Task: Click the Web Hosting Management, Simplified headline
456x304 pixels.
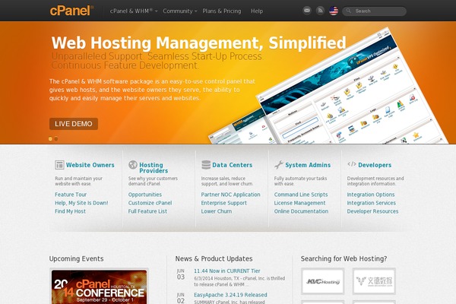Action: click(x=198, y=43)
